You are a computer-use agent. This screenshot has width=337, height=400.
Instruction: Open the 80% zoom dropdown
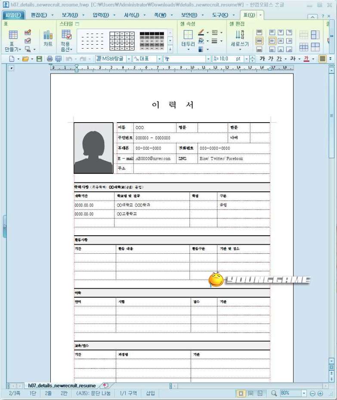[x=304, y=393]
